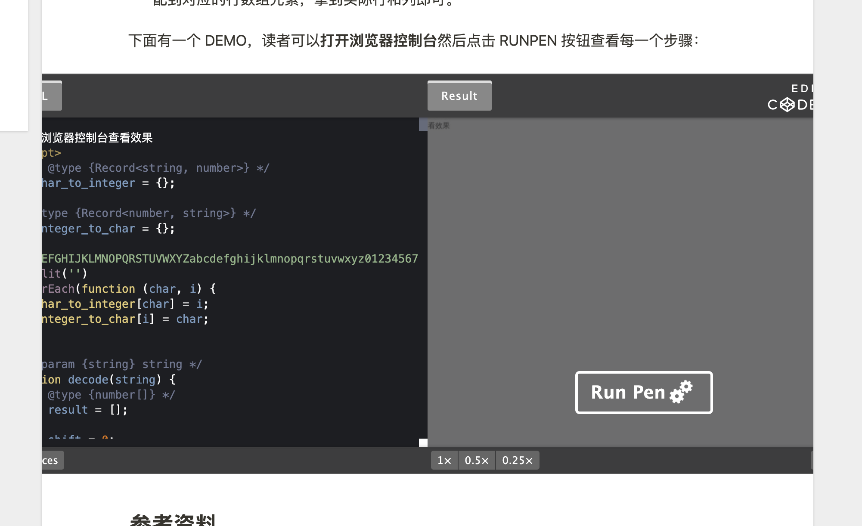The image size is (862, 526).
Task: Click the CodePen cube logo
Action: (788, 104)
